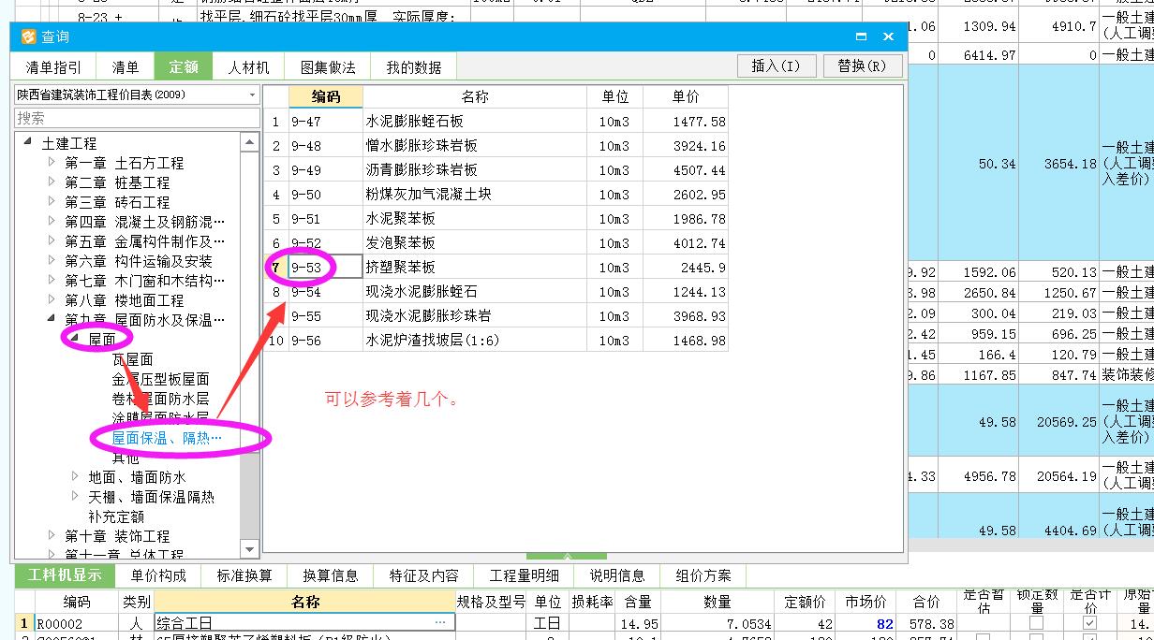Maximize the 查询 dialog
1154x640 pixels.
(861, 36)
